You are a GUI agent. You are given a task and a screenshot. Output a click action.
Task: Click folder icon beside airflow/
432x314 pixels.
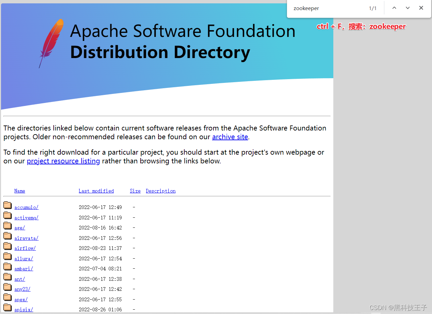coord(8,246)
